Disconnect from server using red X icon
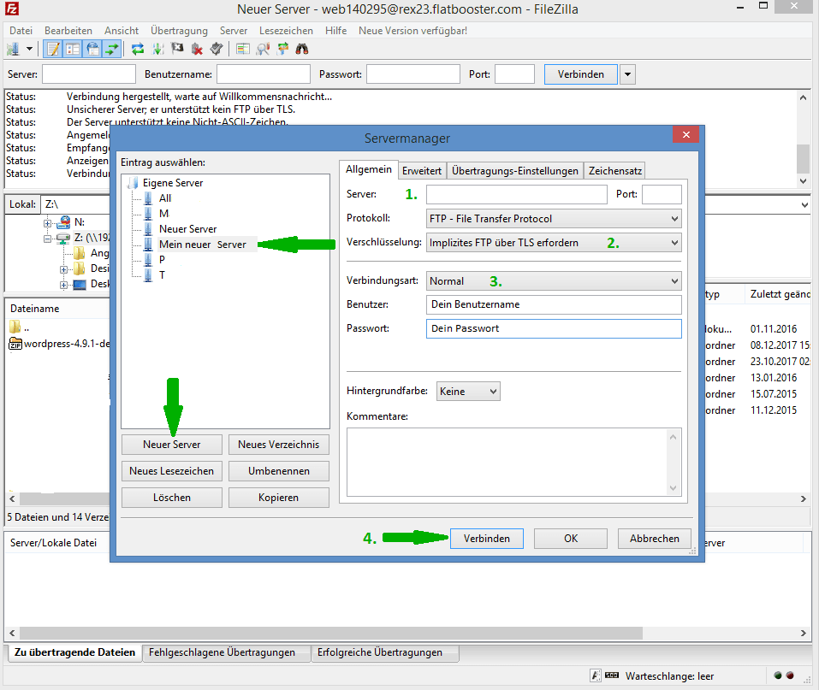Screen dimensions: 819x690 [197, 49]
